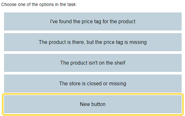Answer that the shelf lacks the product
The image size is (185, 116).
click(x=93, y=63)
